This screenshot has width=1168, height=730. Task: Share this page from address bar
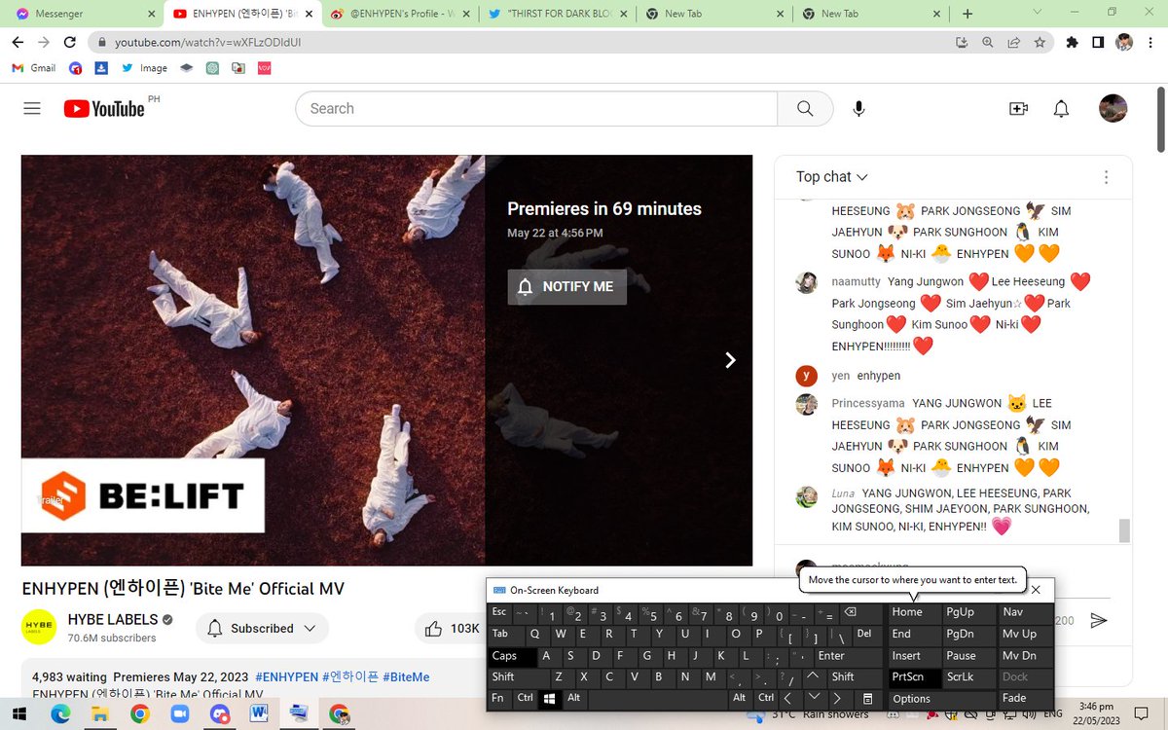[x=1013, y=42]
